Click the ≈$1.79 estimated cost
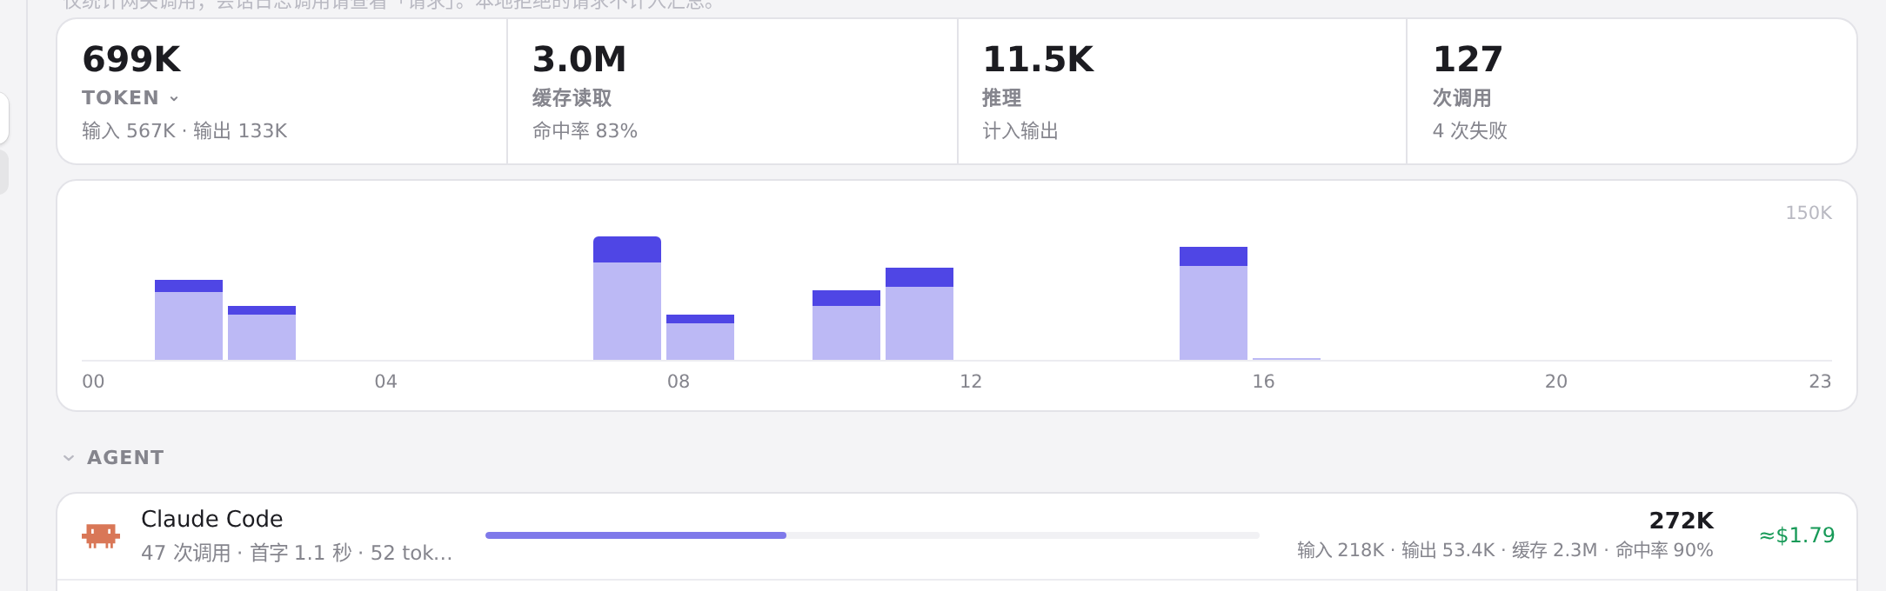The height and width of the screenshot is (591, 1886). coord(1797,535)
